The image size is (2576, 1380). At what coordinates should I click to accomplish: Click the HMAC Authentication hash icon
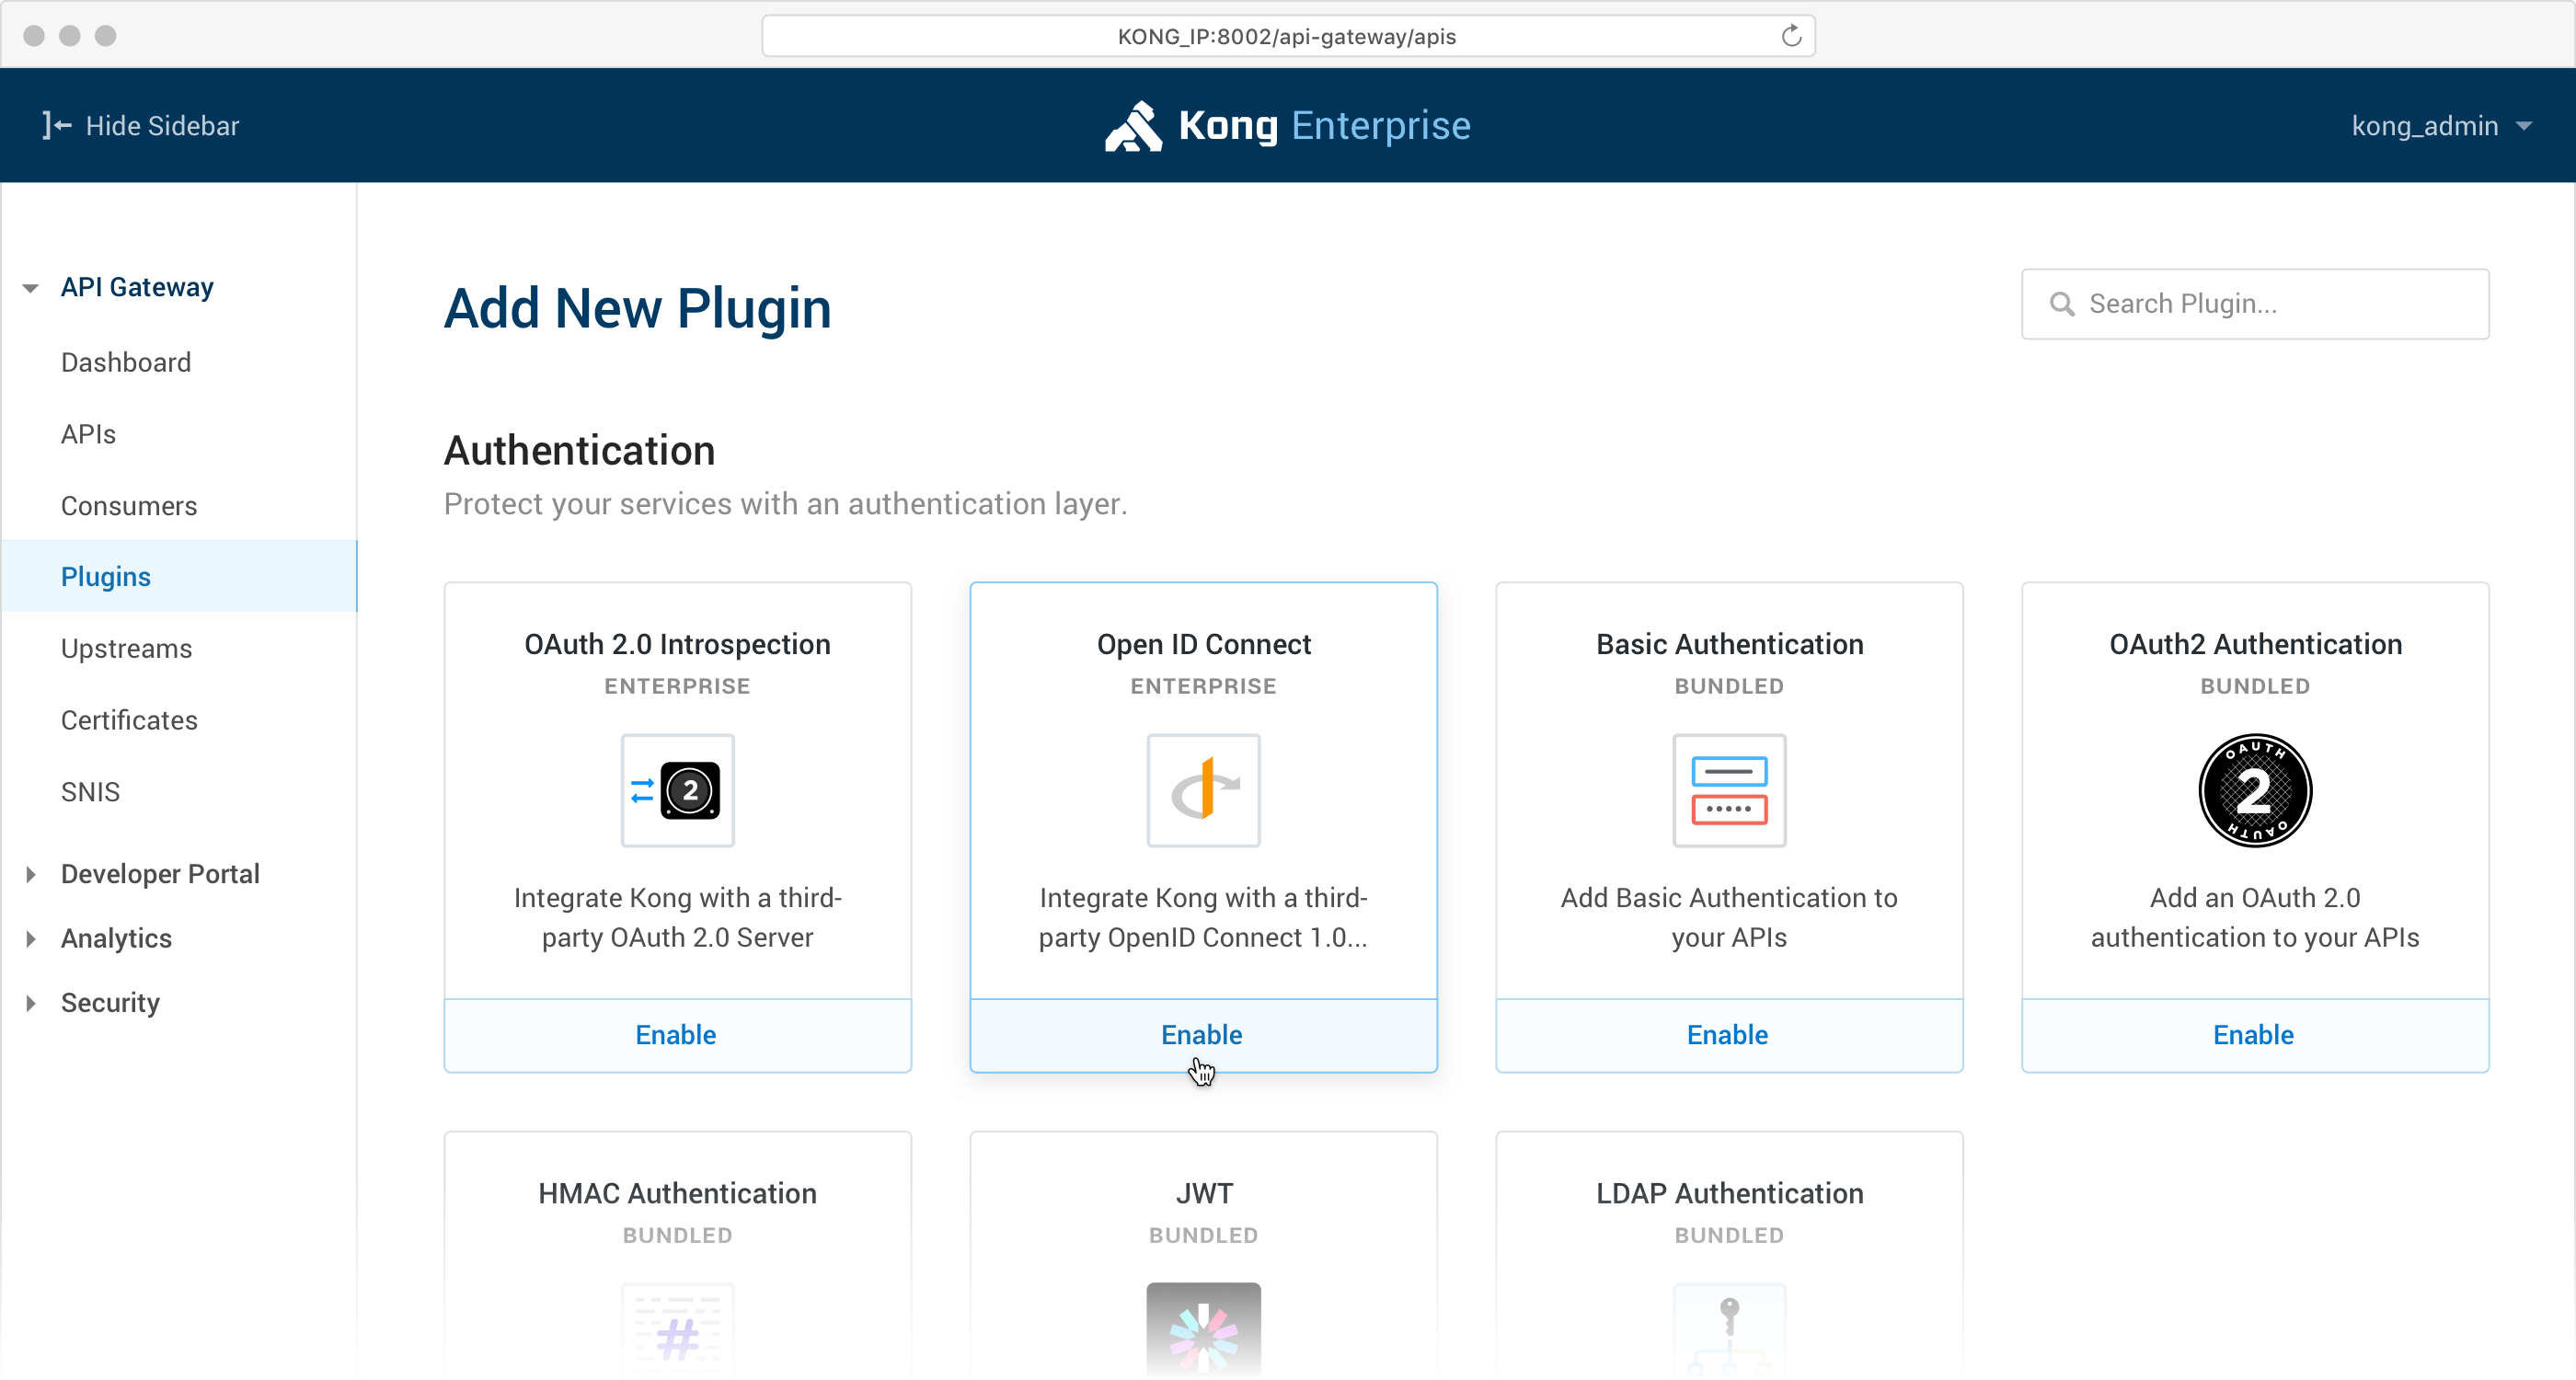[677, 1330]
